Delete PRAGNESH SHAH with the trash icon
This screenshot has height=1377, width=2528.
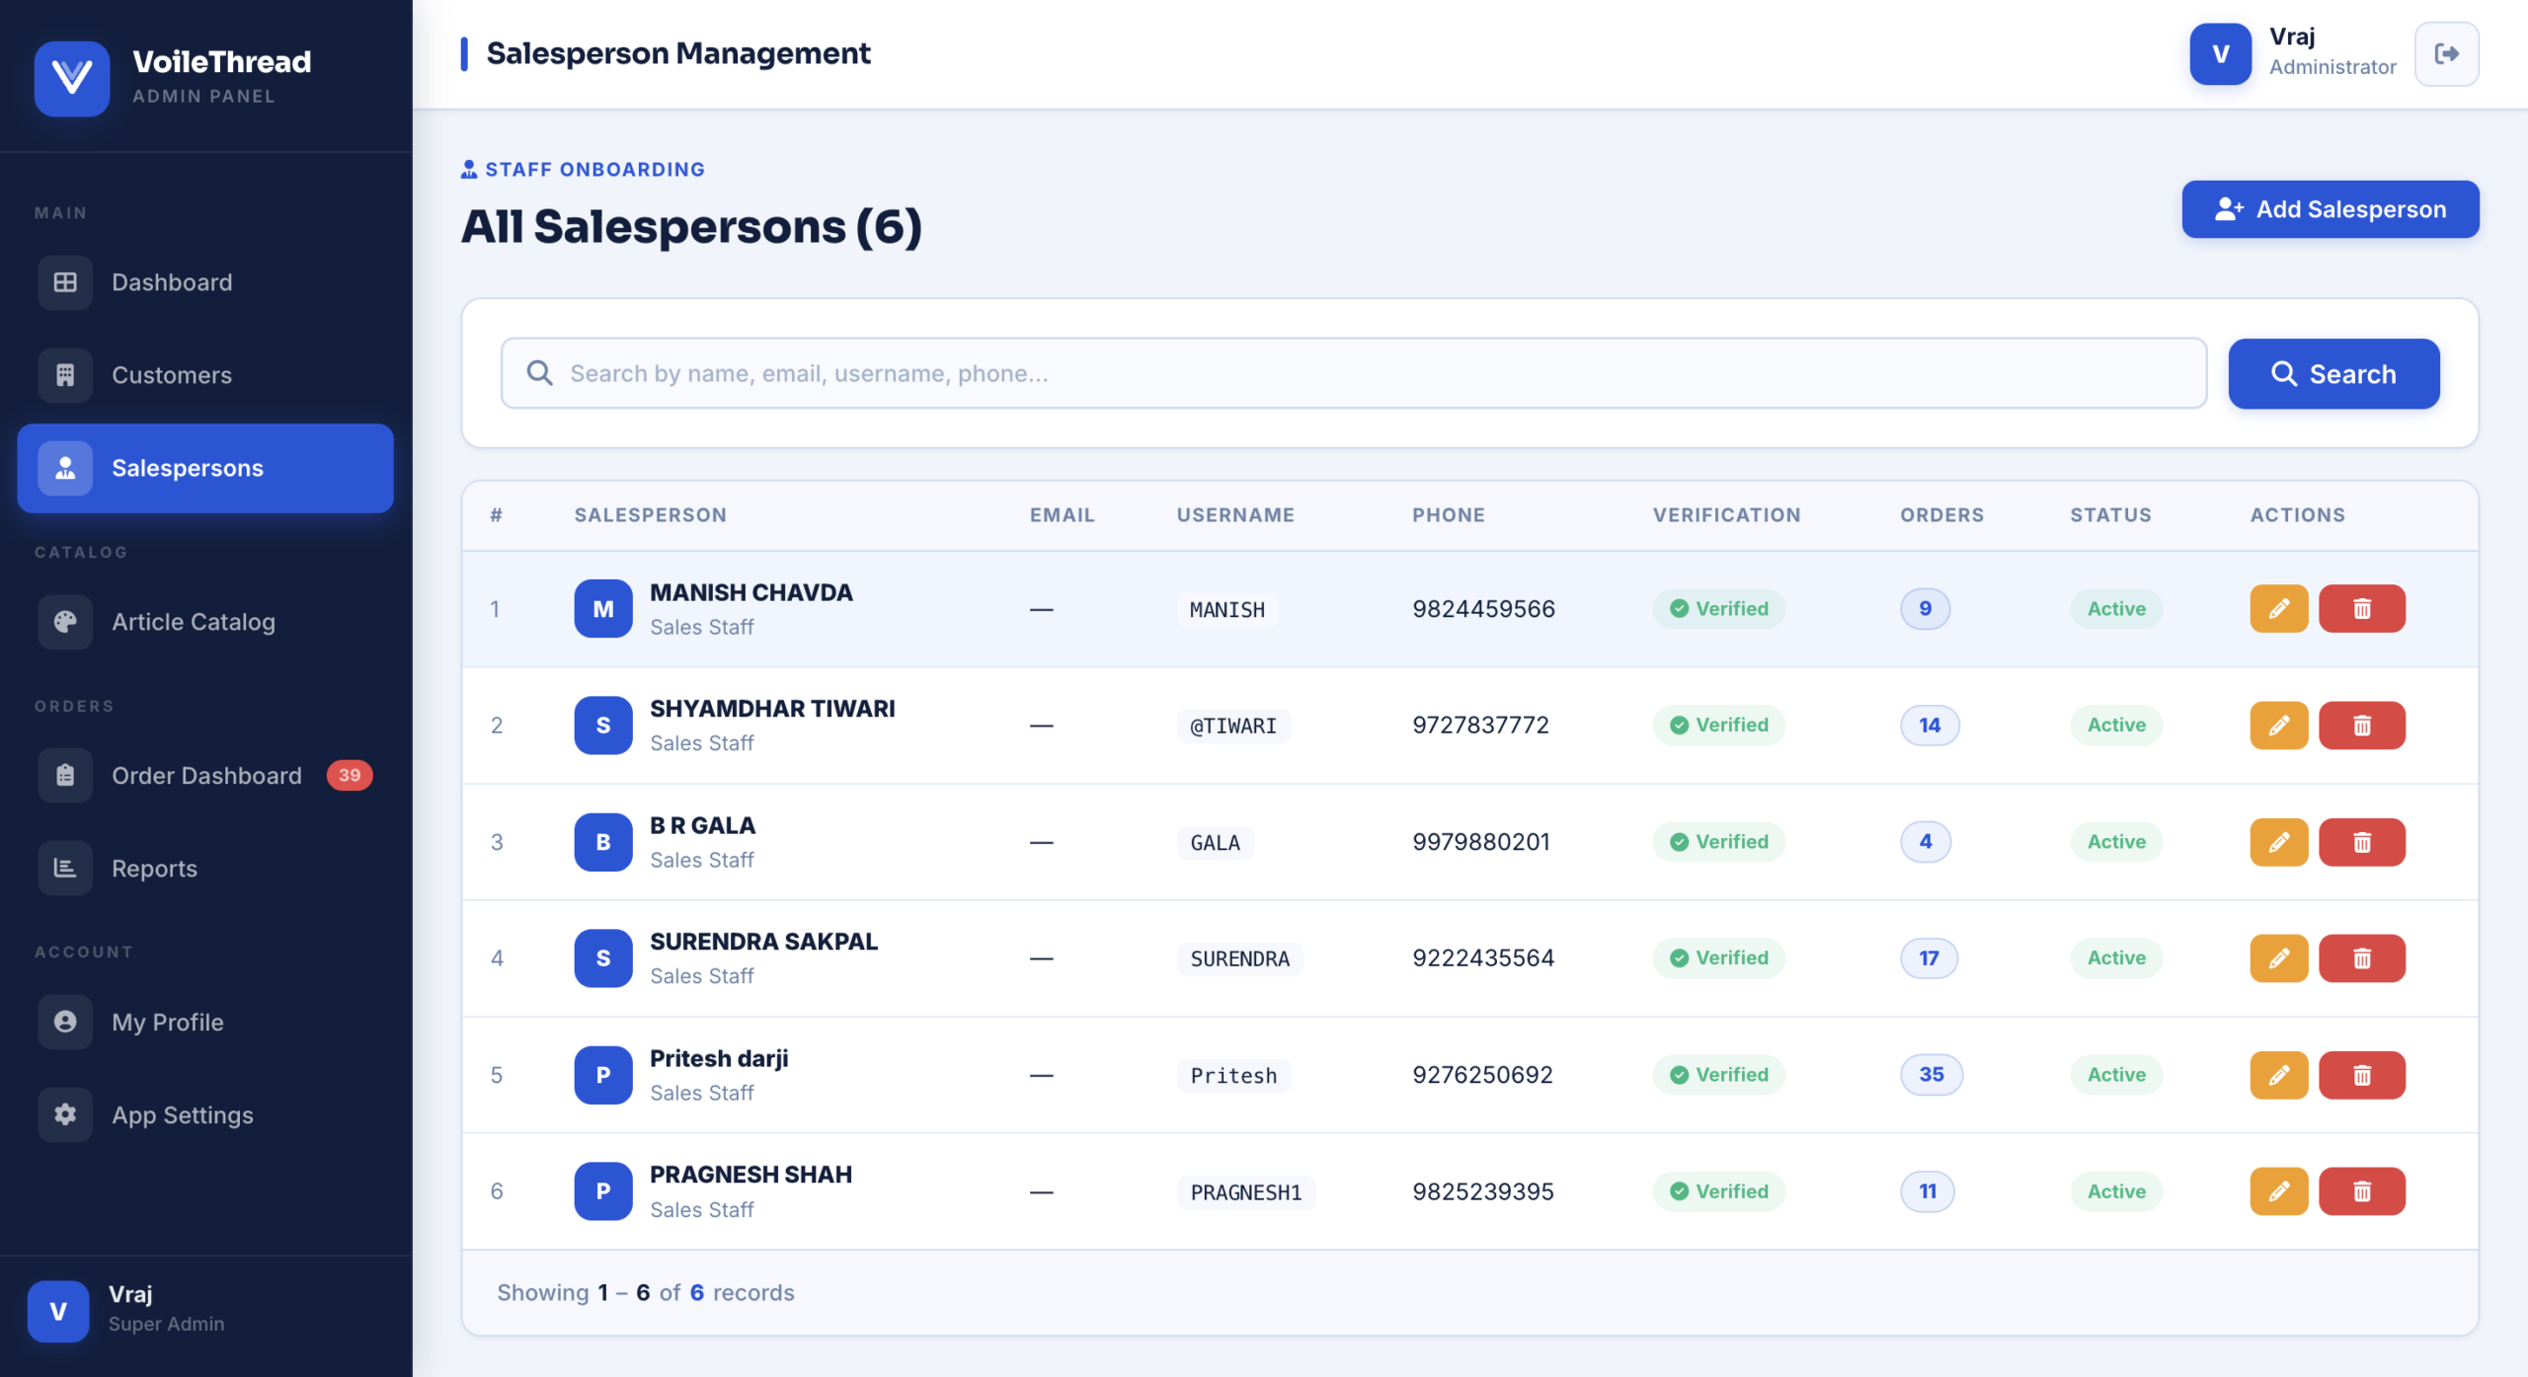2361,1191
